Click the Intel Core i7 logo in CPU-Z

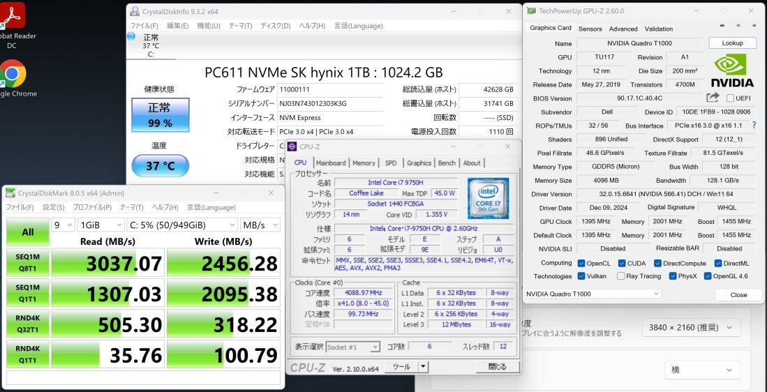tap(488, 198)
